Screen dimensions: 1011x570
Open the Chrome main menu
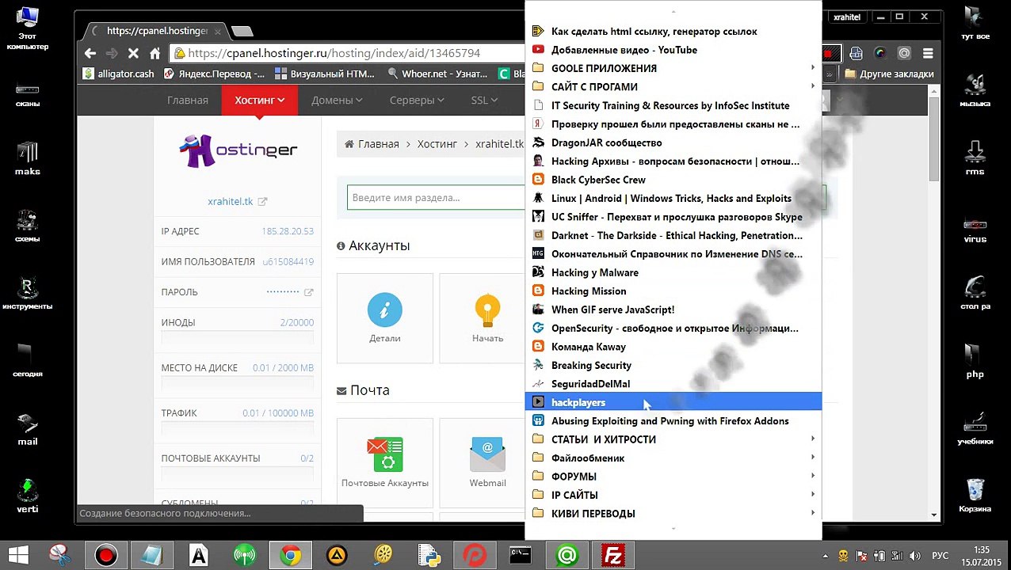tap(928, 53)
